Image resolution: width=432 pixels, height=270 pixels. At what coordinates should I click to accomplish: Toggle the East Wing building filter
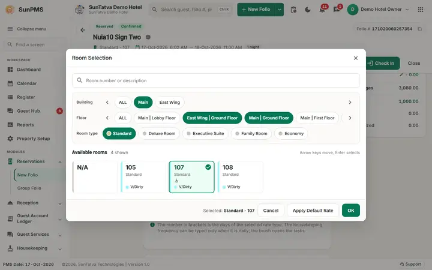coord(169,102)
